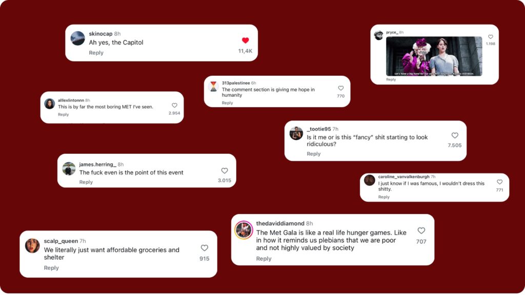This screenshot has width=525, height=295.
Task: Like pryce_'s Hunger Games image comment
Action: click(x=490, y=37)
